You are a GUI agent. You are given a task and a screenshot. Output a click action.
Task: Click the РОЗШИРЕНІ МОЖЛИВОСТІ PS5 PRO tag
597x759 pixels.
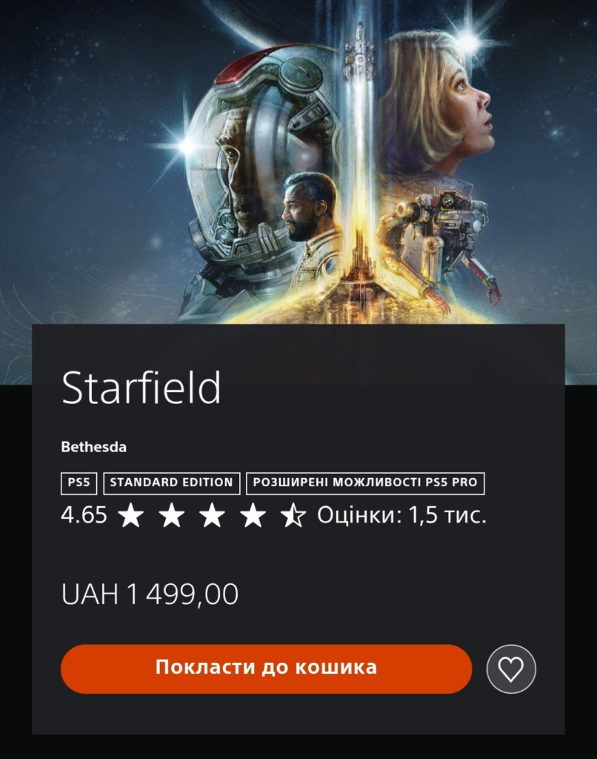click(365, 483)
